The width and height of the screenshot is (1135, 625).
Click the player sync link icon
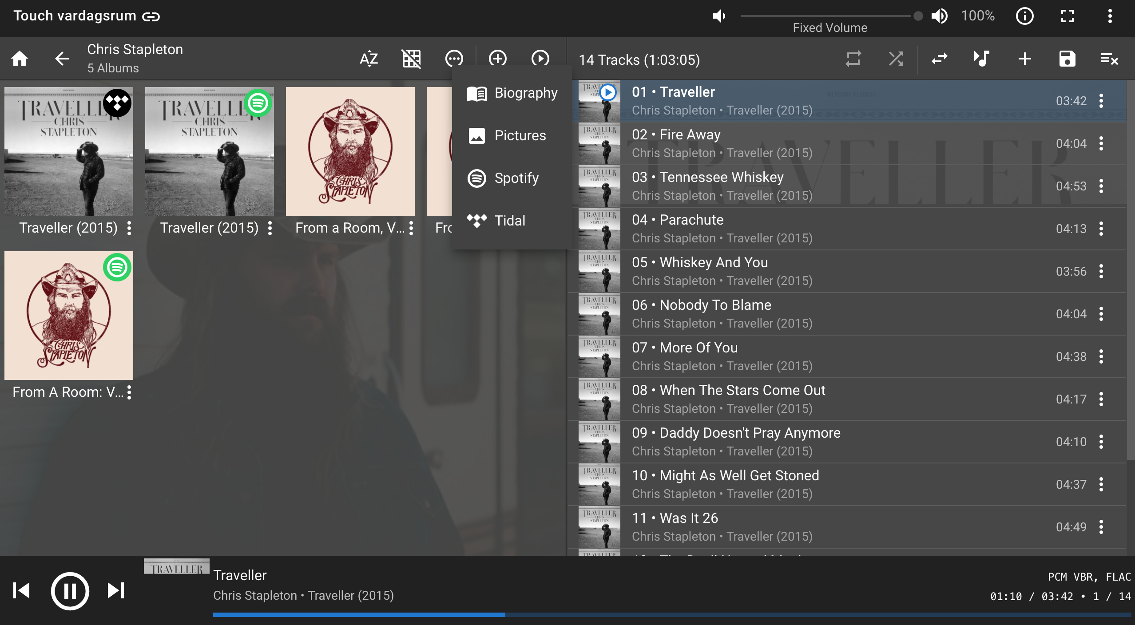click(x=151, y=17)
